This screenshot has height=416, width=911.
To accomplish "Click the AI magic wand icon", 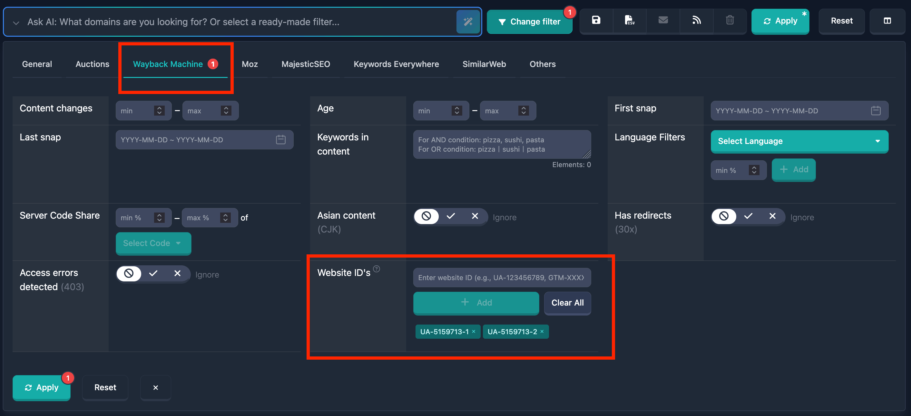I will click(468, 22).
